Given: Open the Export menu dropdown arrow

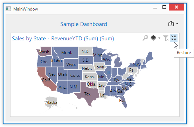Looking at the screenshot, I should tap(177, 24).
